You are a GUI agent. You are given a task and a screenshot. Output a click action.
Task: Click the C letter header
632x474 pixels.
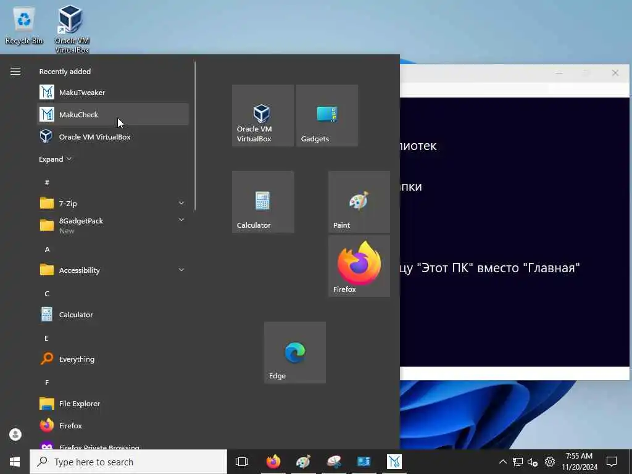47,293
